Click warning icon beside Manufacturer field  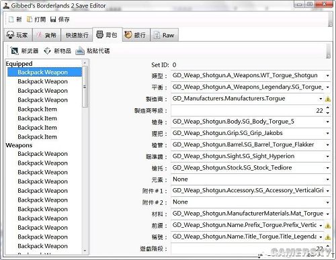(x=328, y=99)
